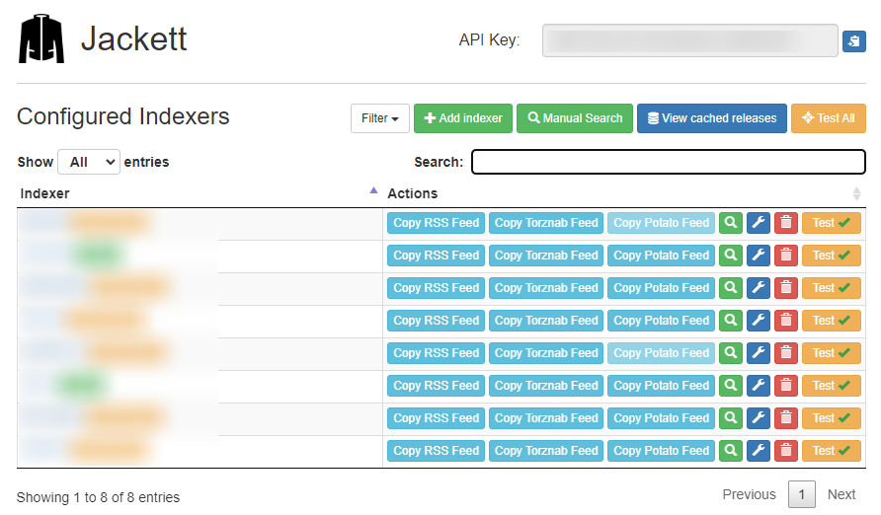The image size is (881, 515).
Task: Open the Show entries count dropdown
Action: 89,162
